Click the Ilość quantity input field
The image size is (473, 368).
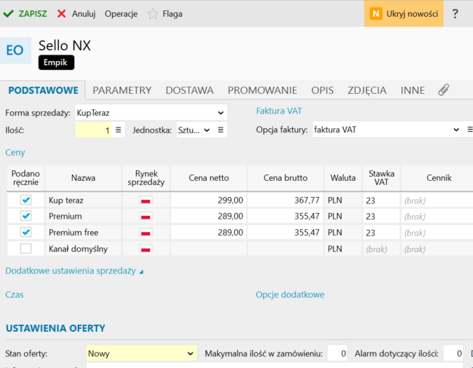click(x=93, y=130)
